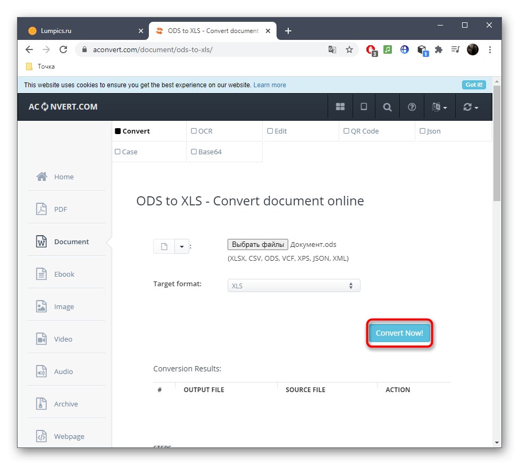Expand the refresh arrows dropdown in header
Screen dimensions: 519x465
pos(471,106)
